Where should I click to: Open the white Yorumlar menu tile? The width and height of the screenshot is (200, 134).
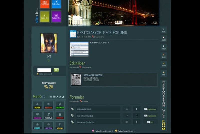pos(48,116)
